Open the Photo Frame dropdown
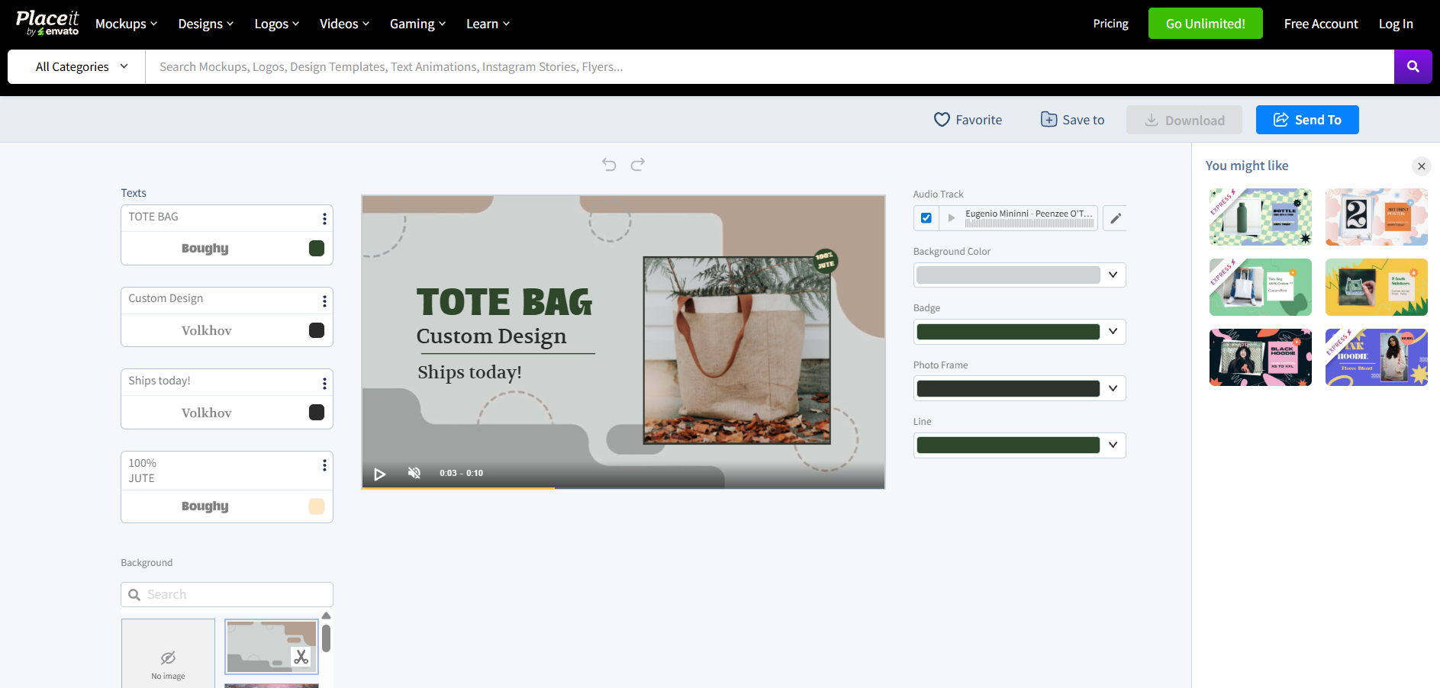This screenshot has height=688, width=1440. (x=1113, y=388)
